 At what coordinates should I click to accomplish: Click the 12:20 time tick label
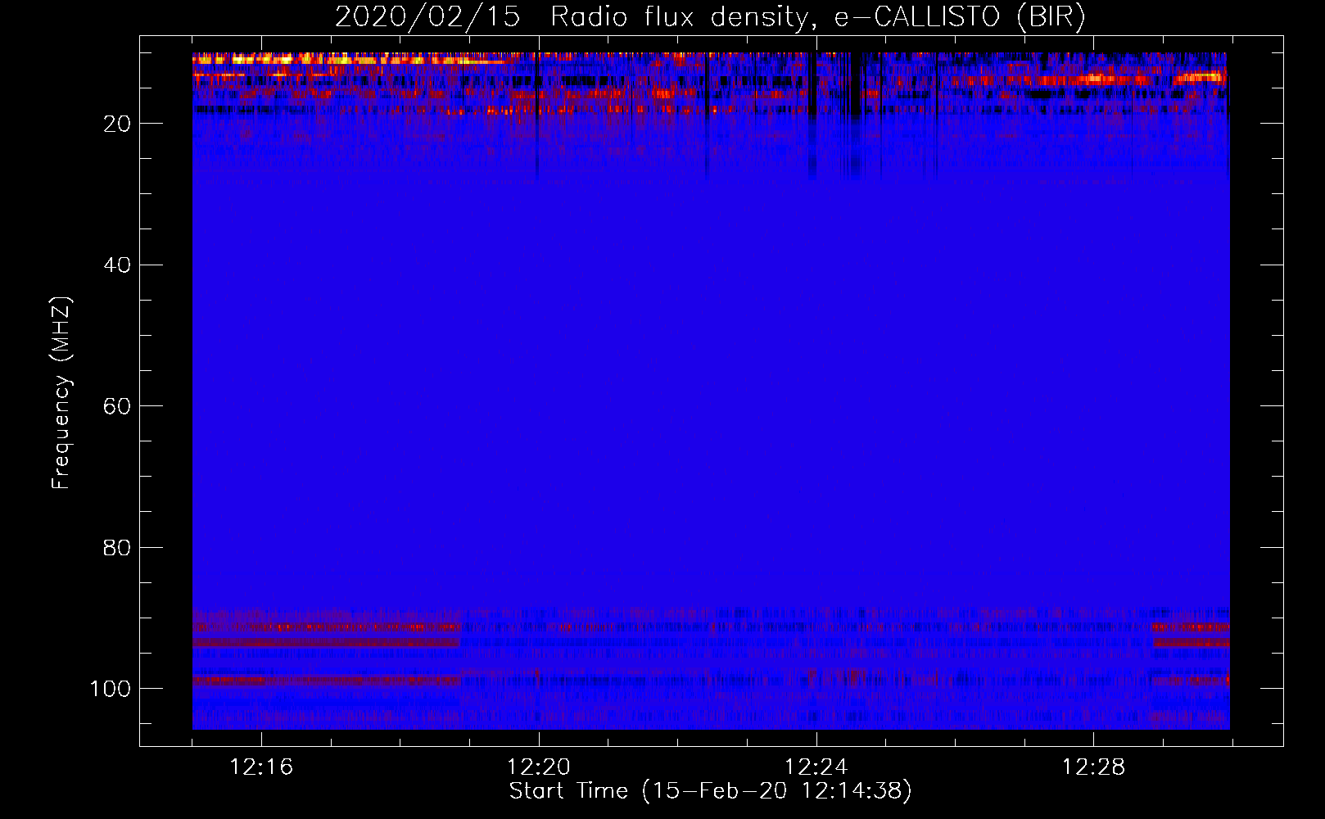tap(539, 767)
